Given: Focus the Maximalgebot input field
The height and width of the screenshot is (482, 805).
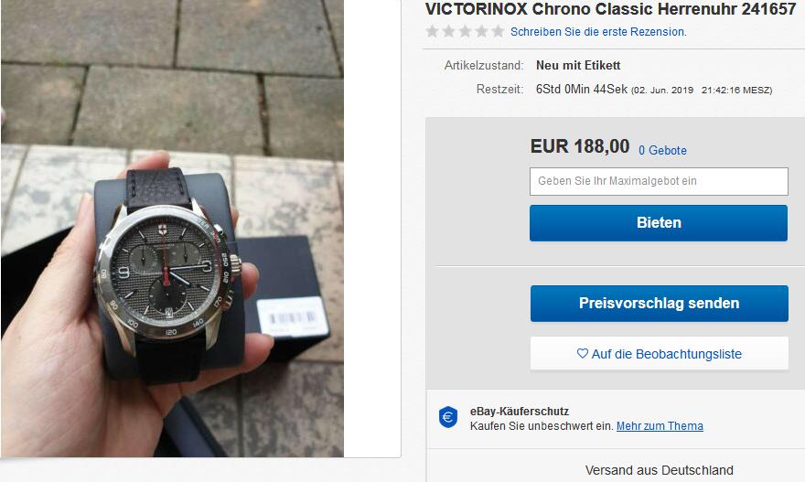Looking at the screenshot, I should (659, 181).
